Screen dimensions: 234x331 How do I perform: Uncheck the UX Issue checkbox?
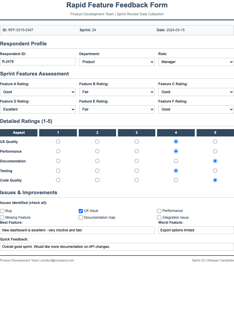(x=80, y=211)
